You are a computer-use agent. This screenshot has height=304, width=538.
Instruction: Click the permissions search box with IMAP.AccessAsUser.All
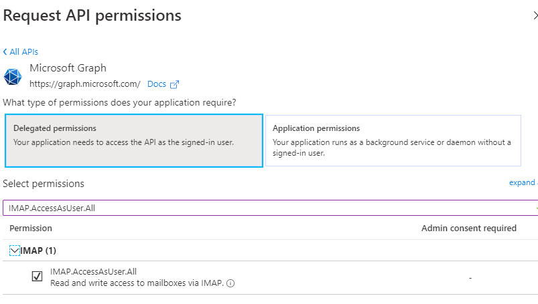(270, 208)
